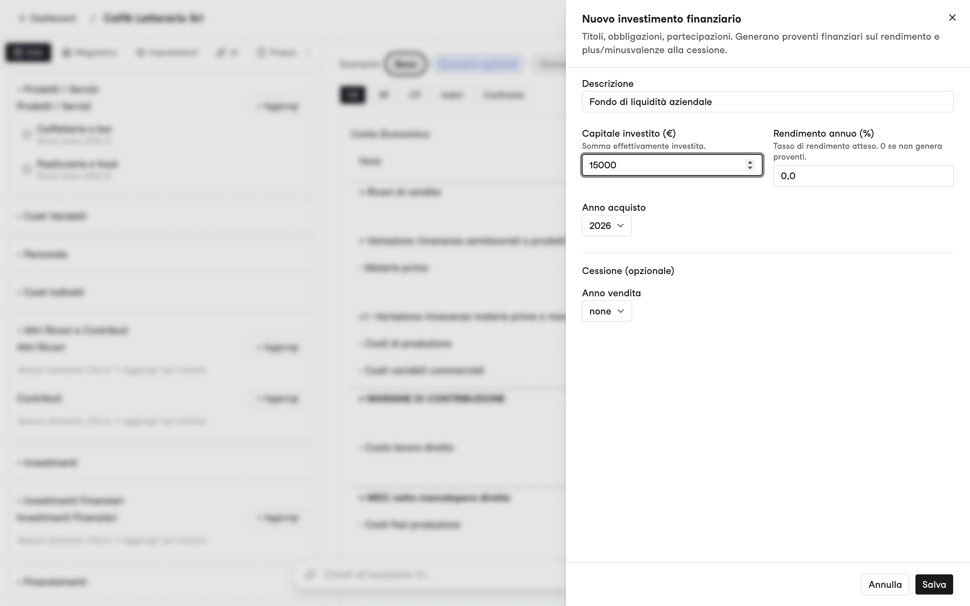The image size is (970, 606).
Task: Decrement the Capitale investito stepper arrow
Action: 749,168
